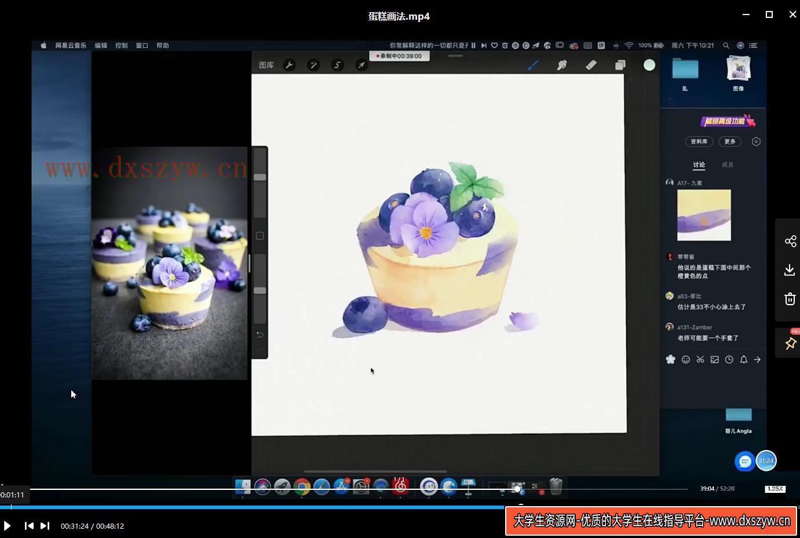
Task: Open the active color circle swatch
Action: click(649, 65)
